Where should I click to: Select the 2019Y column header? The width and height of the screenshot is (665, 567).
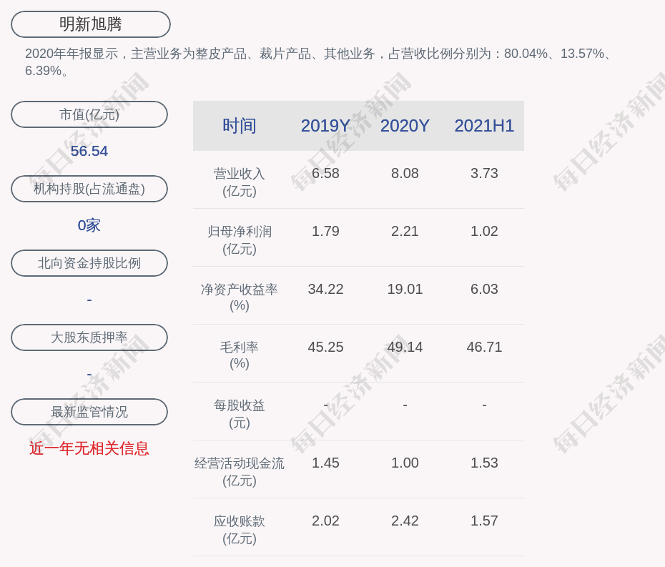(x=325, y=126)
